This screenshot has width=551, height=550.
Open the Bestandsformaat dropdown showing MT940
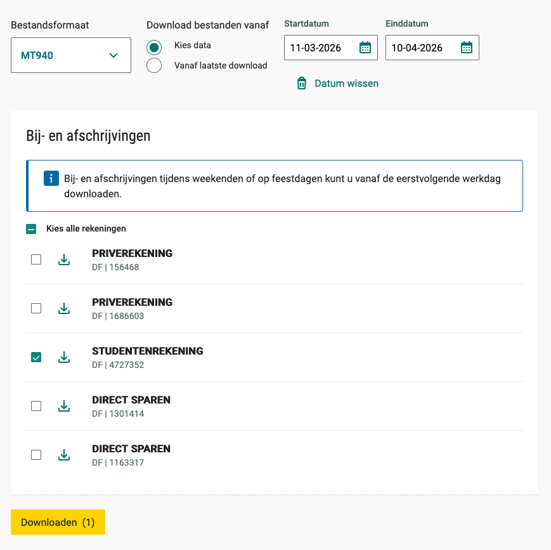pyautogui.click(x=70, y=55)
